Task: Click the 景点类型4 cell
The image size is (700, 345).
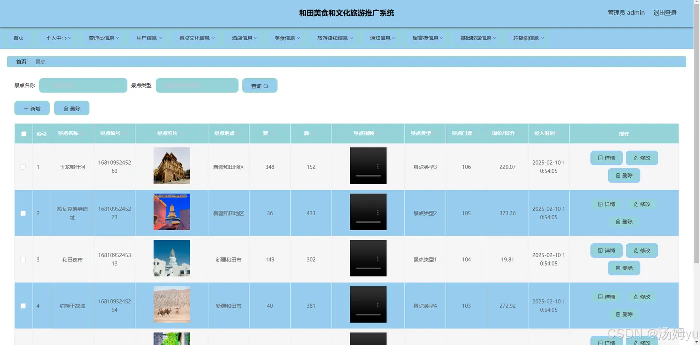Action: click(425, 306)
